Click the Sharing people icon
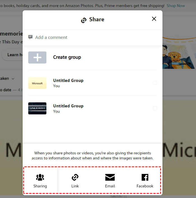The height and width of the screenshot is (198, 196). click(40, 177)
